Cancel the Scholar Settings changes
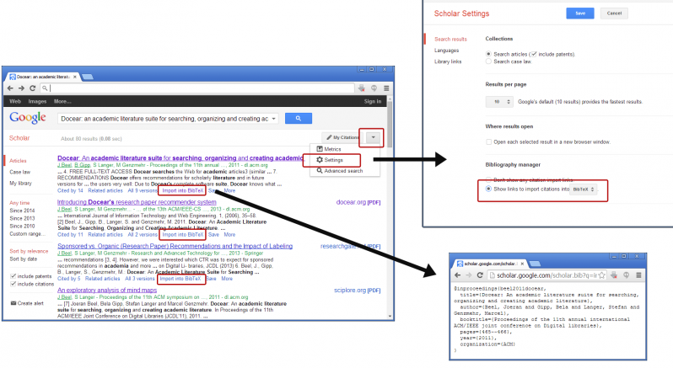 pos(614,13)
